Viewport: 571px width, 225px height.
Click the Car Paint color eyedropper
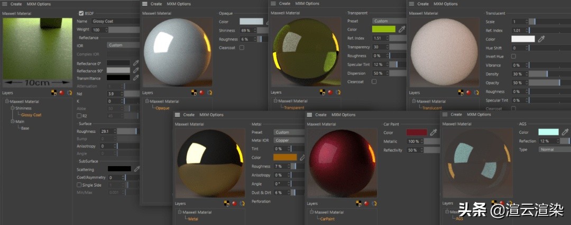tap(434, 133)
